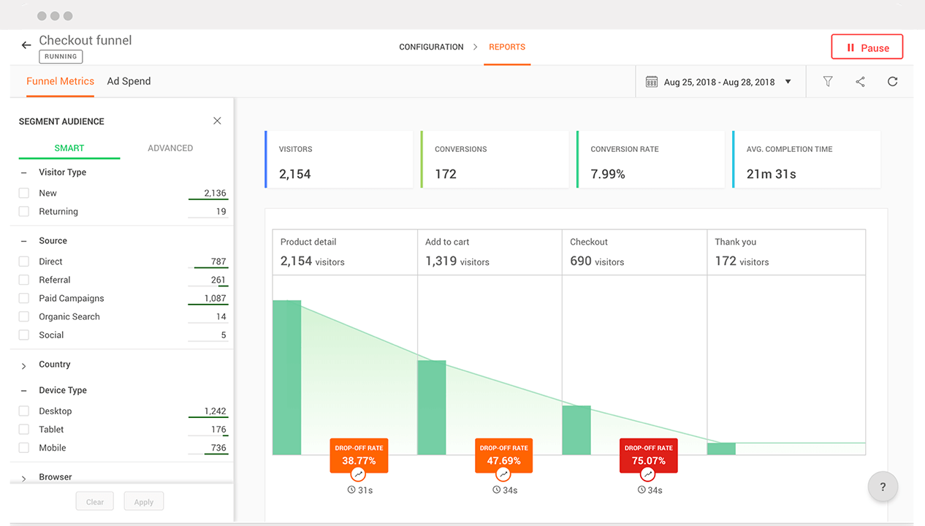Viewport: 925px width, 526px height.
Task: Refresh the report with reload icon
Action: [892, 82]
